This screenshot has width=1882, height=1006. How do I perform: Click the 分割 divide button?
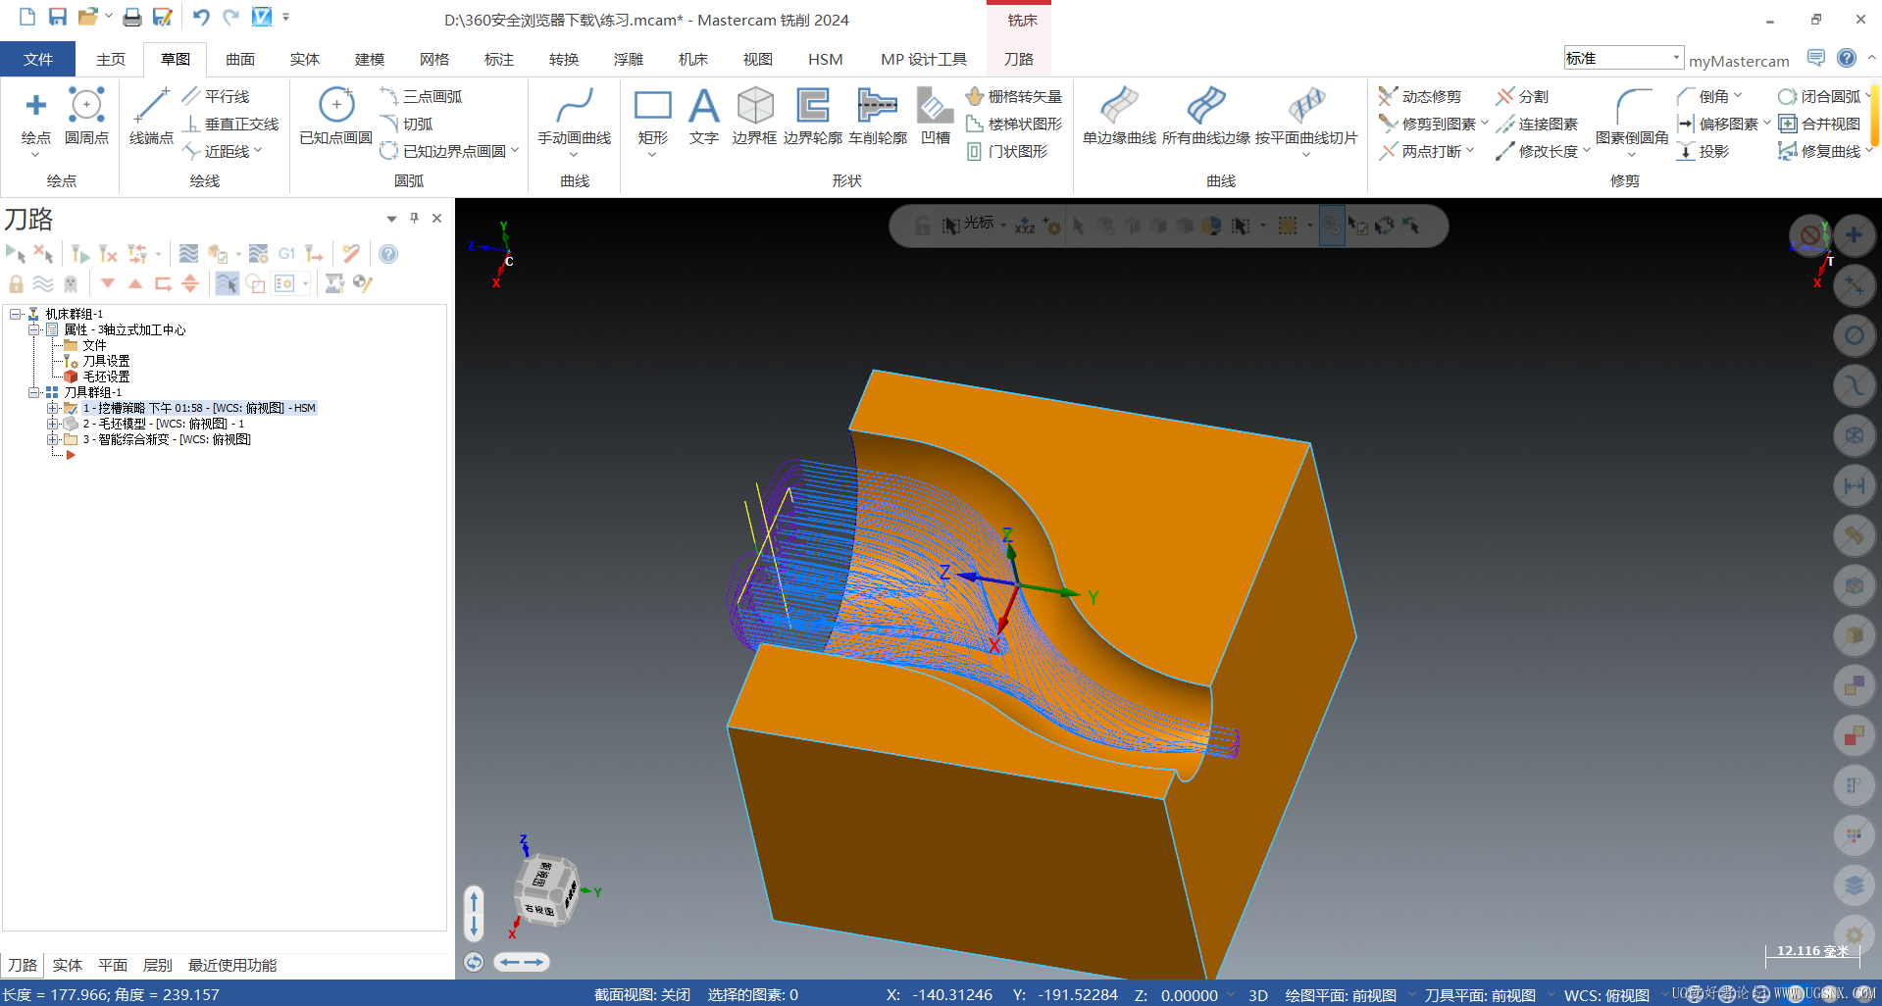click(x=1523, y=96)
